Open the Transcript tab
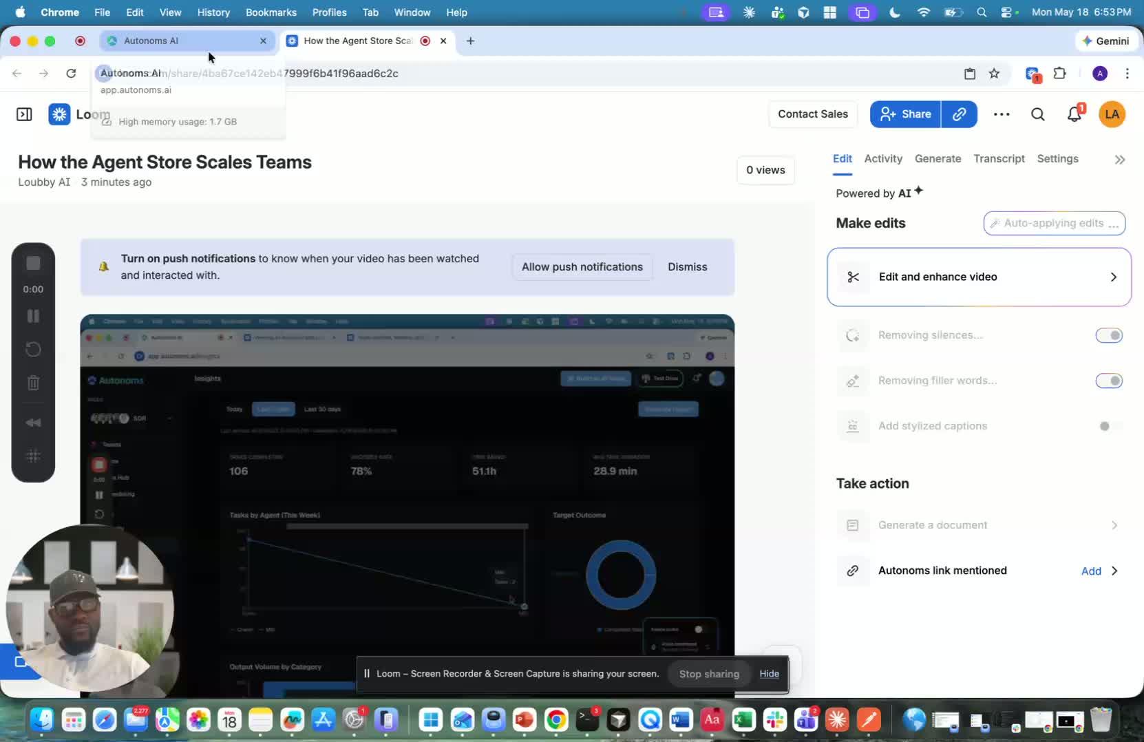The width and height of the screenshot is (1144, 742). click(999, 159)
